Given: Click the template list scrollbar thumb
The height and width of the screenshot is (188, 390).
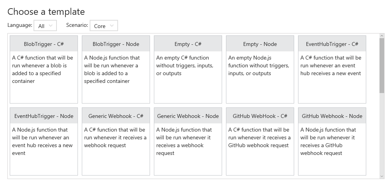Looking at the screenshot, I should (x=382, y=65).
